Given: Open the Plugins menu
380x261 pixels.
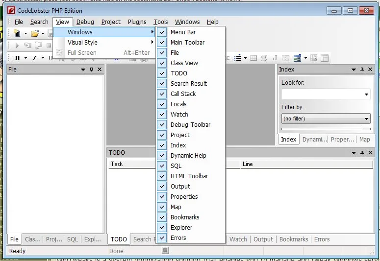Looking at the screenshot, I should pyautogui.click(x=137, y=22).
